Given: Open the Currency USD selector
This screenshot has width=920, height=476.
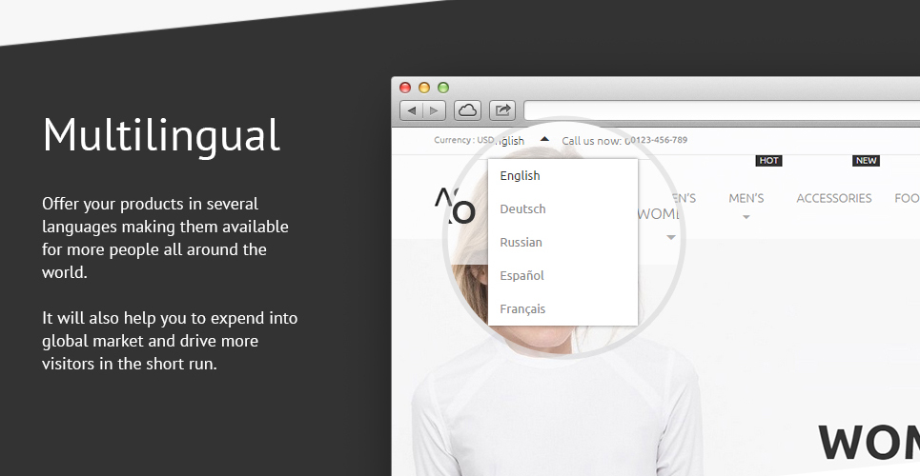Looking at the screenshot, I should point(464,140).
